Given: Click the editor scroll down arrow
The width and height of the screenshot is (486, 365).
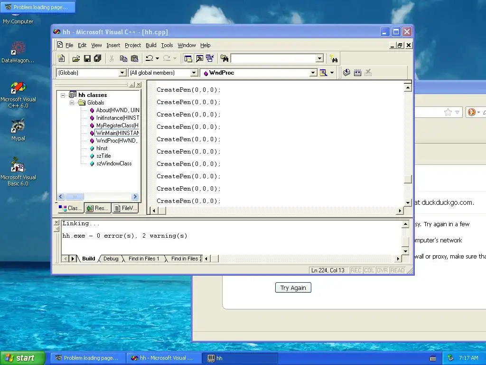Looking at the screenshot, I should (408, 202).
